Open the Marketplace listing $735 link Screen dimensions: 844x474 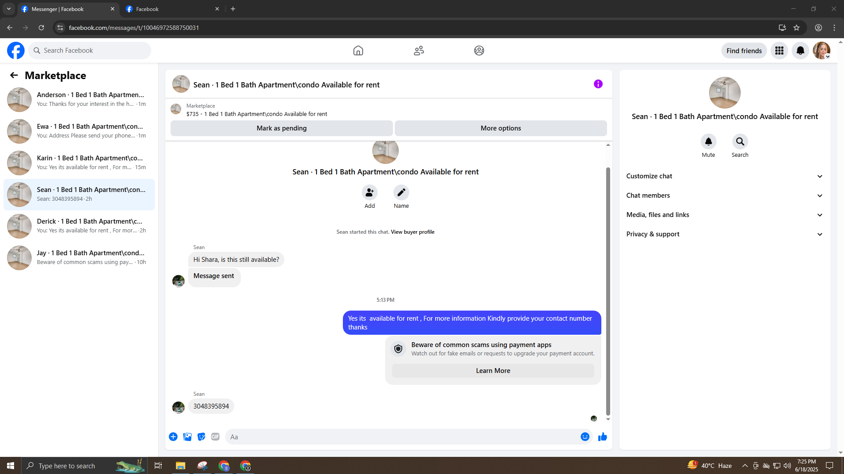(257, 114)
